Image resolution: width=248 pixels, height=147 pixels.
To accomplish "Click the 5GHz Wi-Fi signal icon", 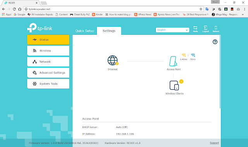I will (193, 55).
